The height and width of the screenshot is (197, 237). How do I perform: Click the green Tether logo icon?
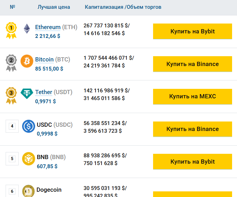click(27, 93)
